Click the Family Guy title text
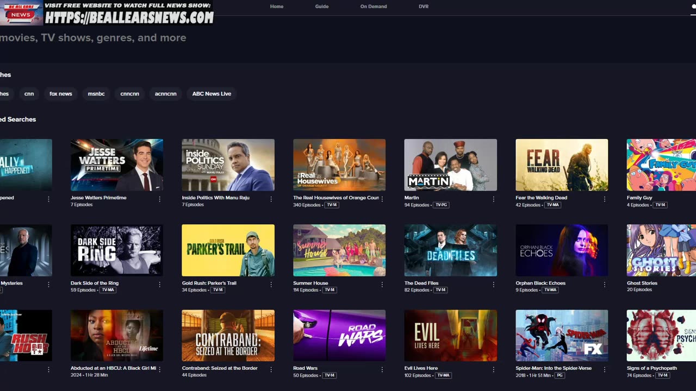This screenshot has height=391, width=696. pyautogui.click(x=639, y=198)
